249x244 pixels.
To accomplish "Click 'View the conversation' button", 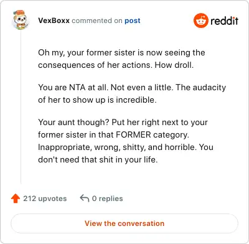I will 125,223.
